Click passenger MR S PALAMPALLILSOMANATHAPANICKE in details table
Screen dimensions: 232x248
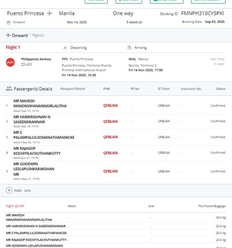(x=44, y=135)
